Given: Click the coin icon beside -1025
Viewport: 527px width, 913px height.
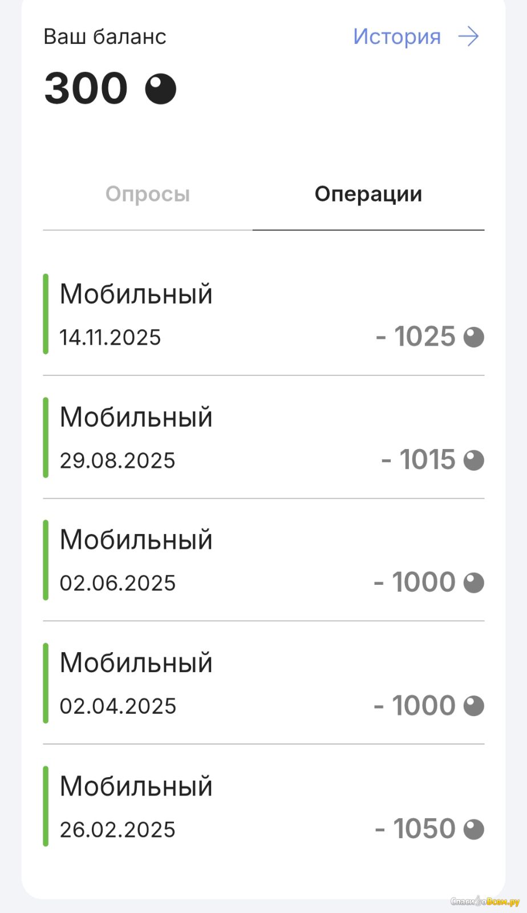Looking at the screenshot, I should 473,337.
